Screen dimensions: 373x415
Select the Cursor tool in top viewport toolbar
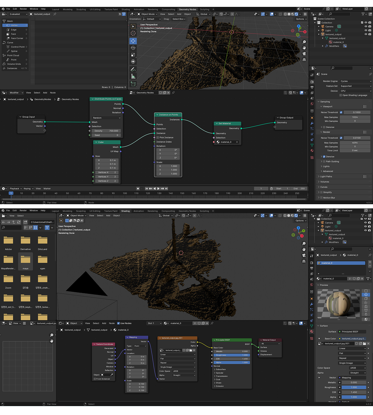(x=133, y=33)
